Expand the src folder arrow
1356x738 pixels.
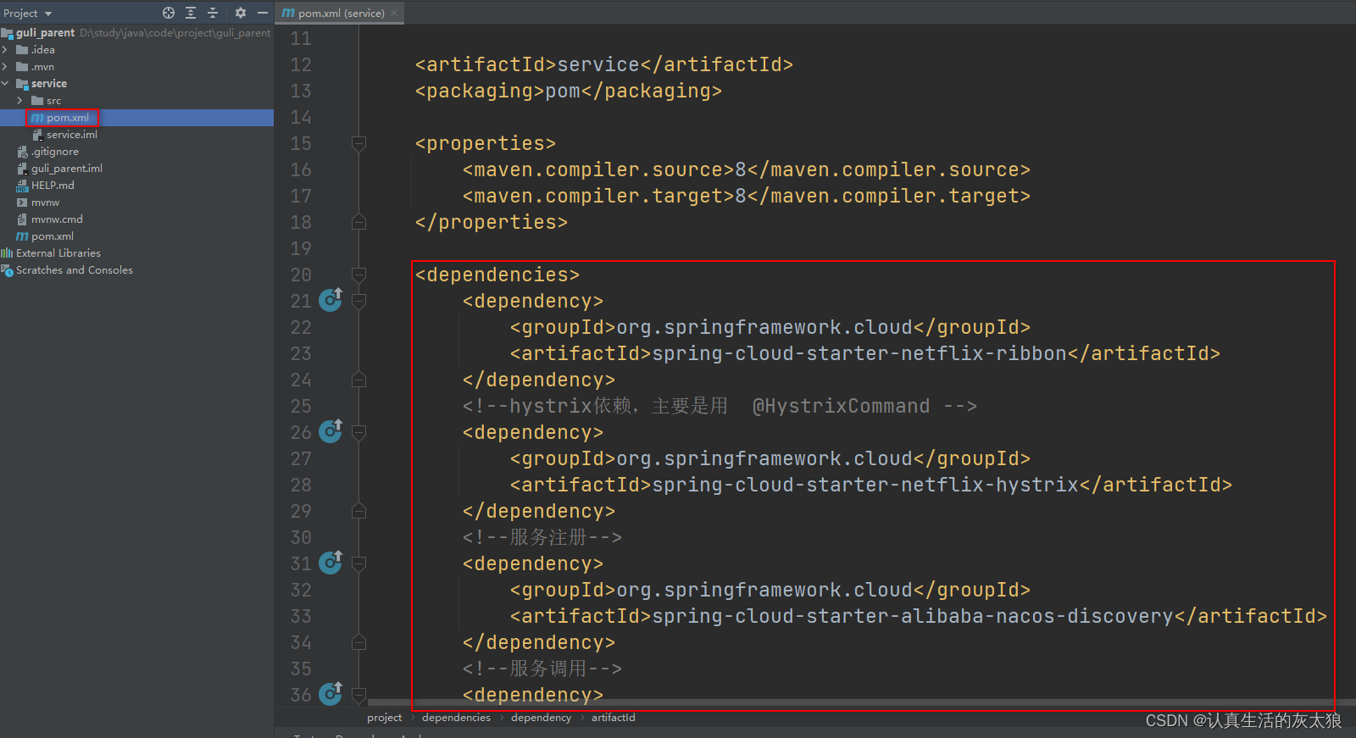coord(20,101)
